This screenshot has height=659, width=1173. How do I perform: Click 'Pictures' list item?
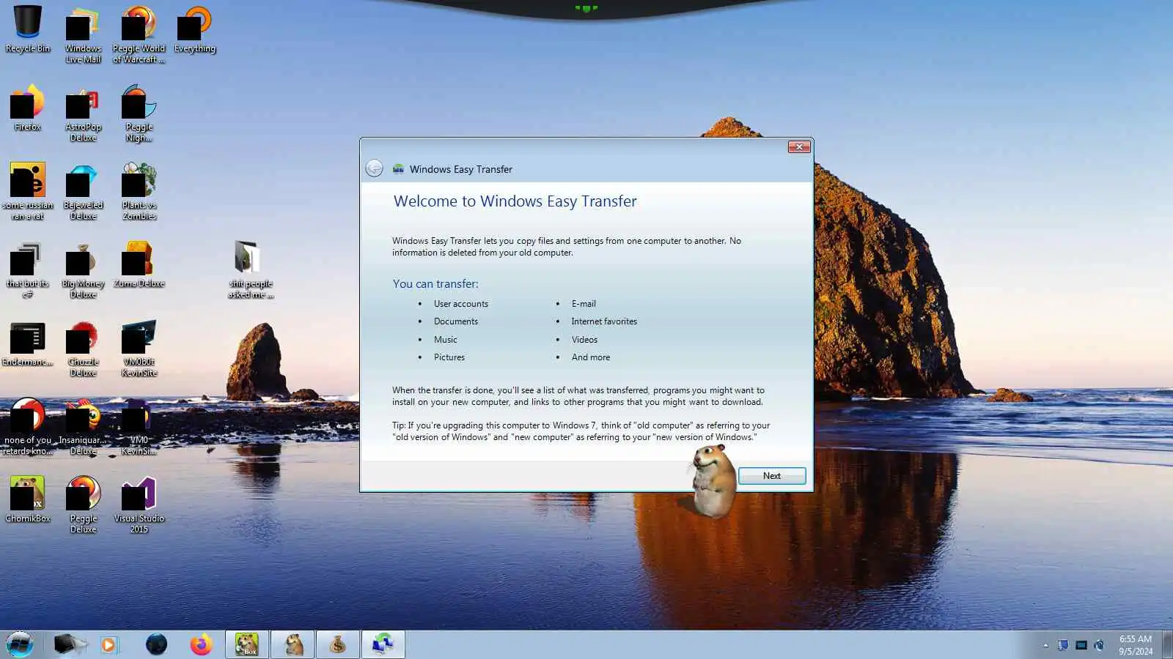449,357
